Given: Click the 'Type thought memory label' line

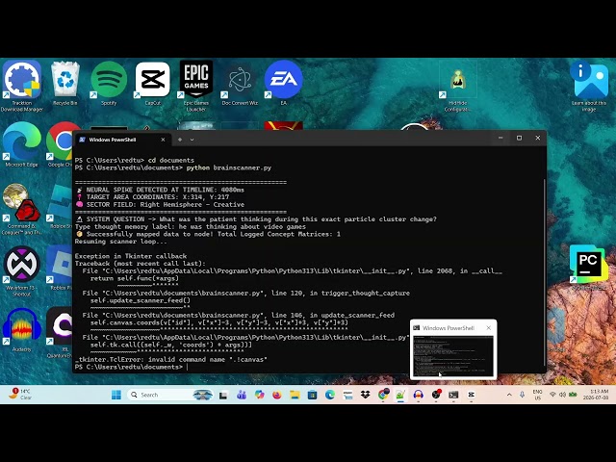Looking at the screenshot, I should [x=191, y=227].
